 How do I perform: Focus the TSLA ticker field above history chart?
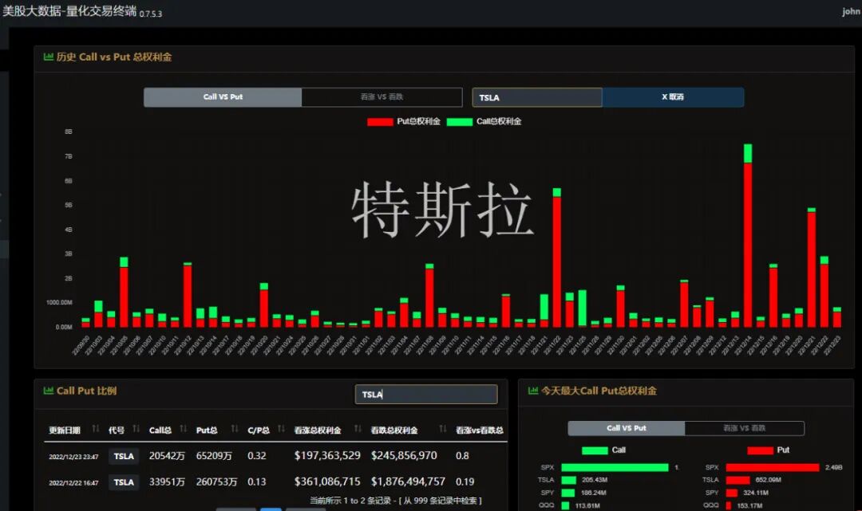click(536, 97)
